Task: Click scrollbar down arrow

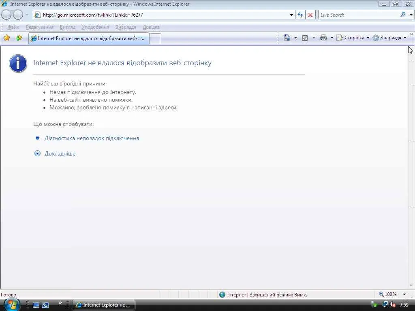Action: coord(411,285)
